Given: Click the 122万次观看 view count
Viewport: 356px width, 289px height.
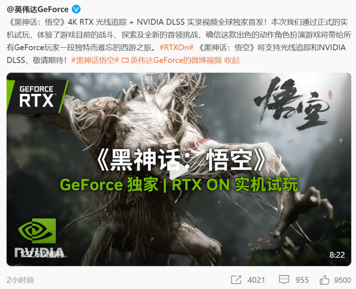Looking at the screenshot, I should click(x=42, y=255).
